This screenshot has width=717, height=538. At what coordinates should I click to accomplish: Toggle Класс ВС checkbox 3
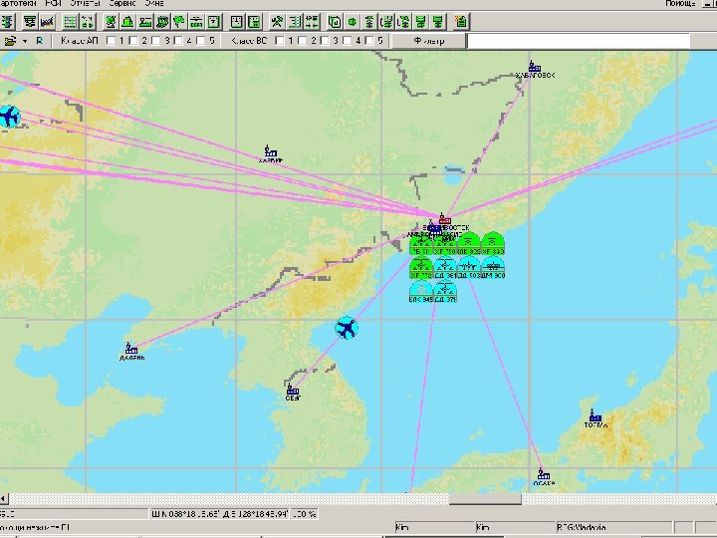pyautogui.click(x=325, y=41)
